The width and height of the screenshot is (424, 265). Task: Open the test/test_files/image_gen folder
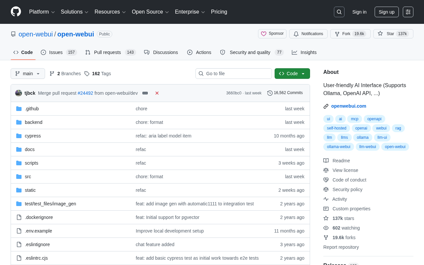click(50, 204)
